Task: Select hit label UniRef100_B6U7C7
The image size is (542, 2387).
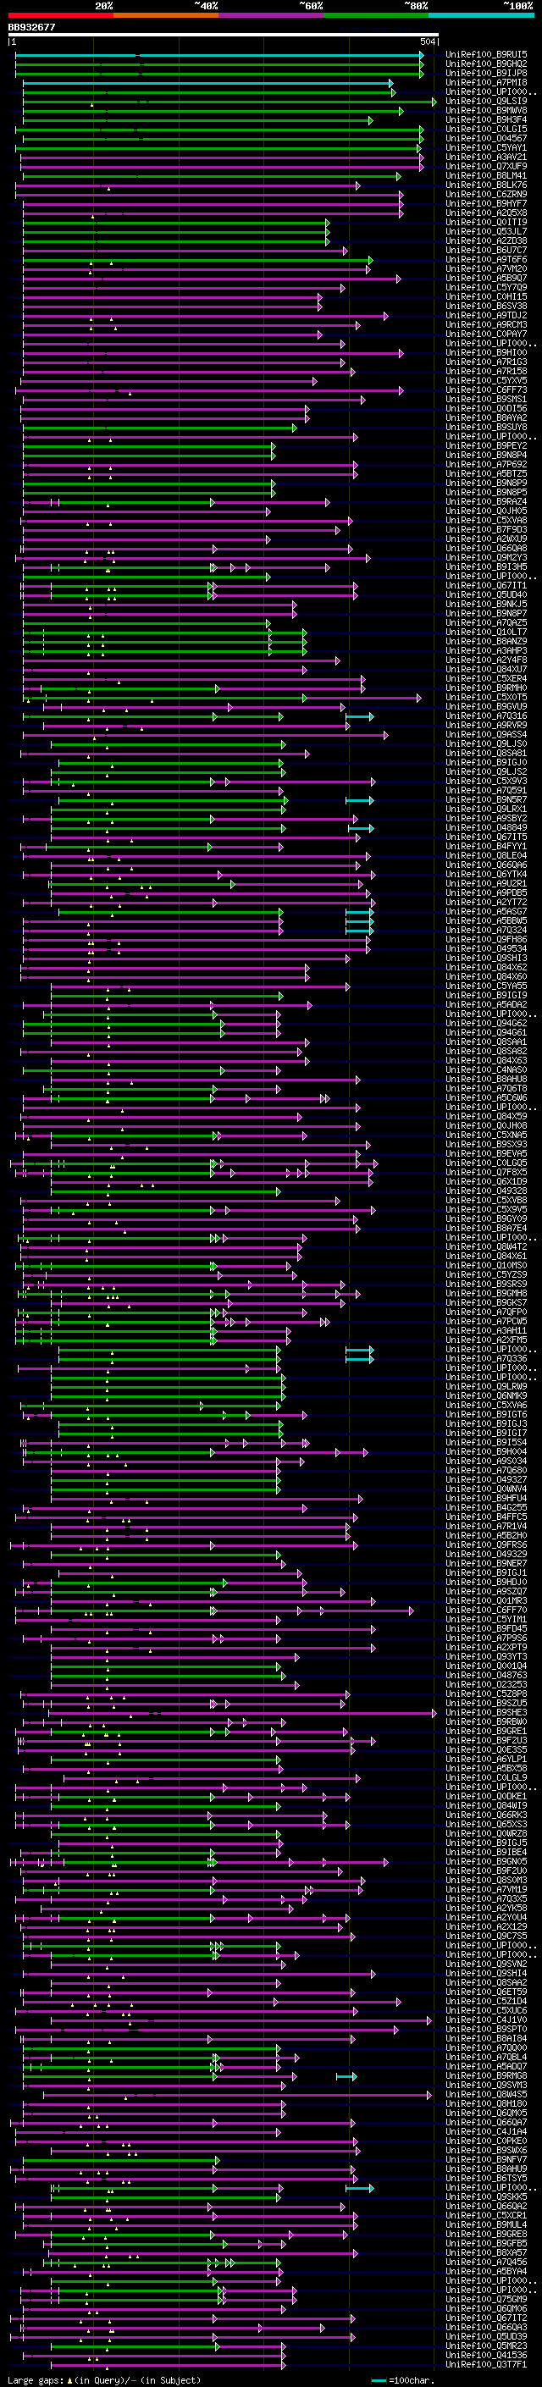Action: [x=486, y=250]
